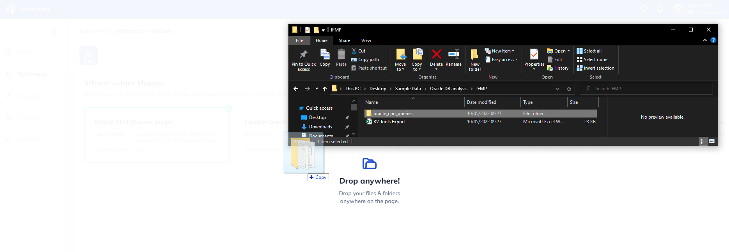Switch to the Share ribbon tab
Screen dimensions: 729x252
(x=344, y=40)
